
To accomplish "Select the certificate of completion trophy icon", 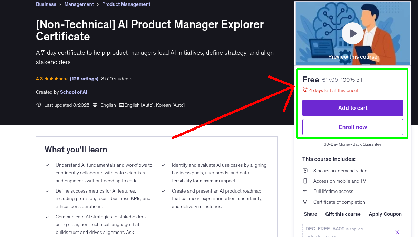I will coord(305,202).
